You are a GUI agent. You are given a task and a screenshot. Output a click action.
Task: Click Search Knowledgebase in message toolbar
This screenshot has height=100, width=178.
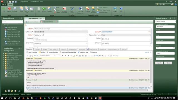68,52
